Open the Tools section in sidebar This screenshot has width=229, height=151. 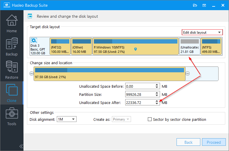coord(12,116)
